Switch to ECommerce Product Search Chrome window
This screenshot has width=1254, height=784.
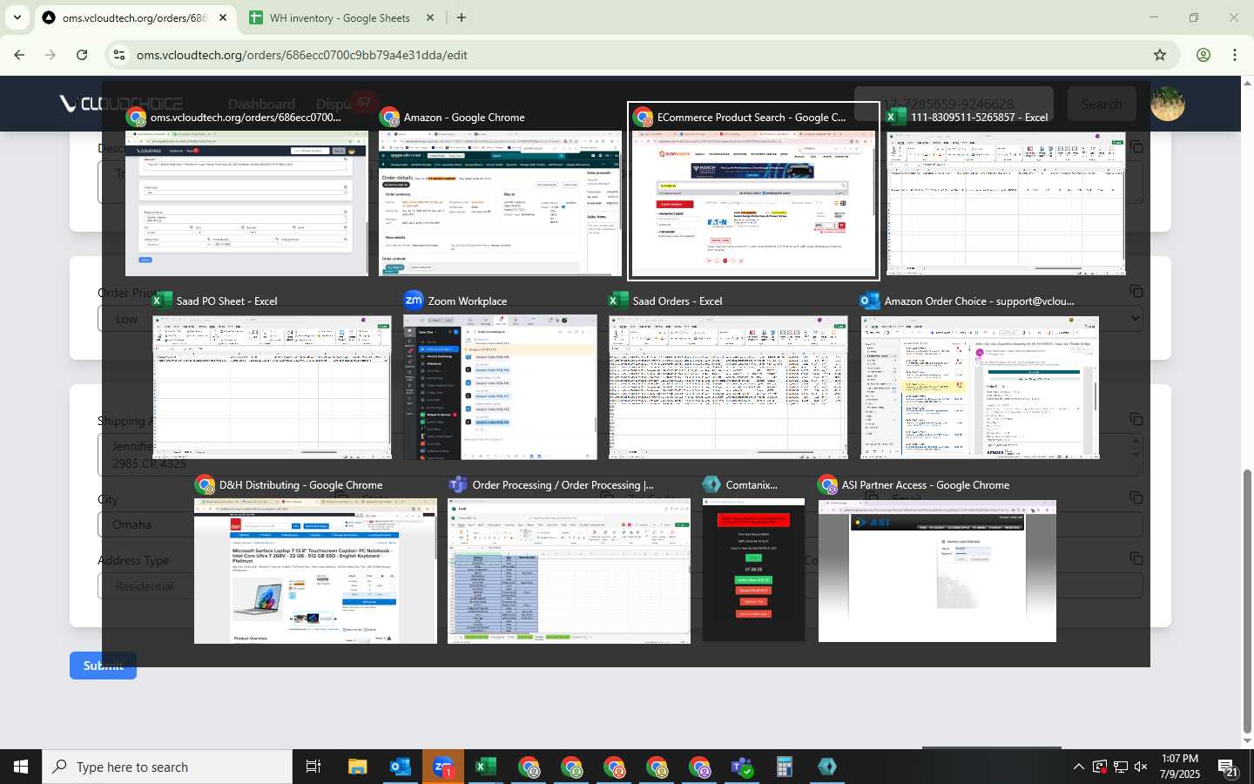[753, 192]
